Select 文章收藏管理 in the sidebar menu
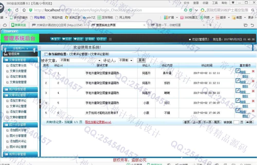 [x=18, y=117]
